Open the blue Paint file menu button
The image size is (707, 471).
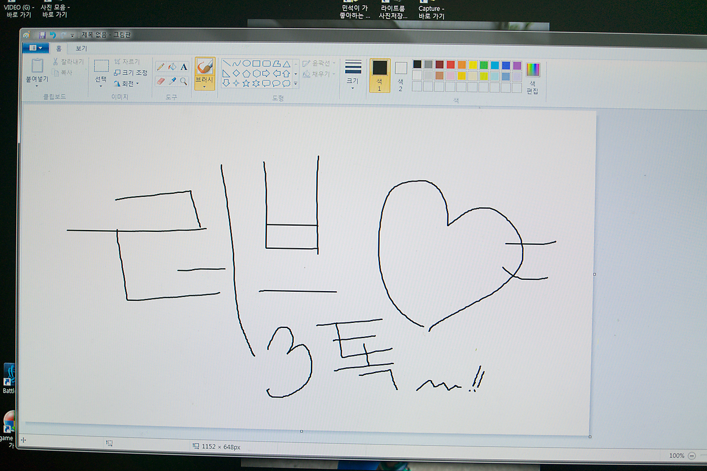(36, 48)
